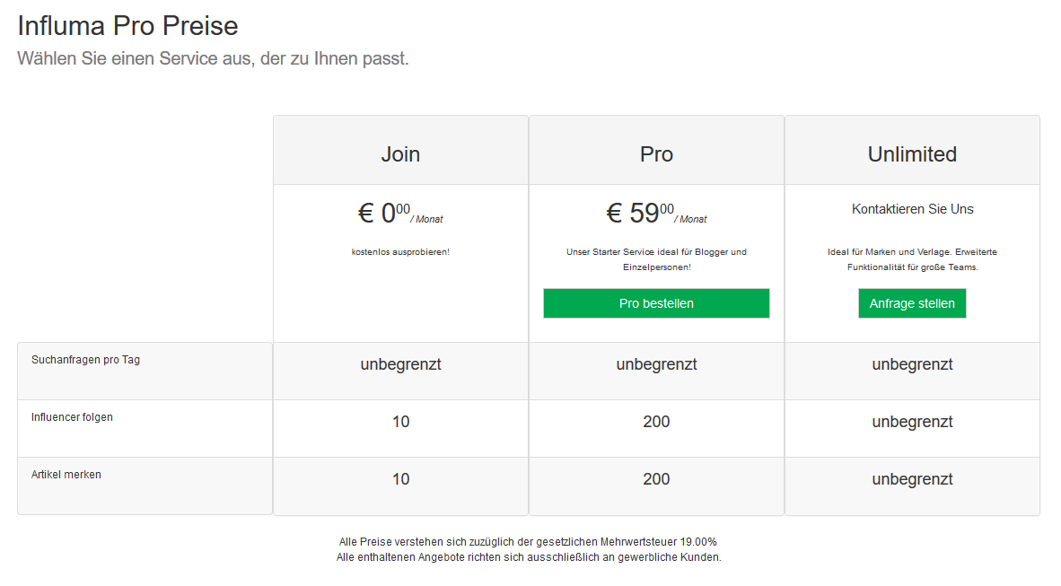Click the Suchanfragen pro Tag row label

point(85,360)
